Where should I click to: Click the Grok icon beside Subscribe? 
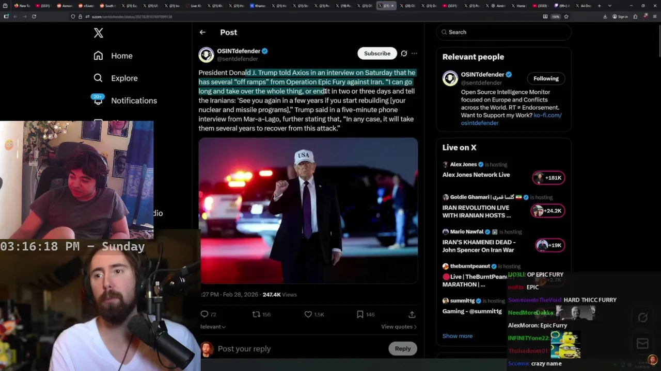[404, 53]
